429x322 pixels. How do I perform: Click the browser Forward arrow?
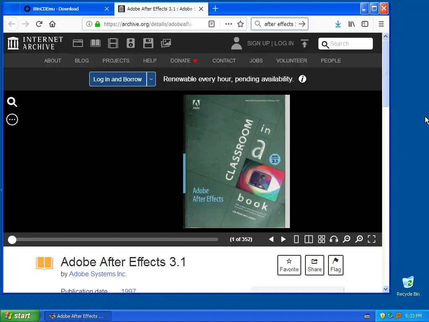pyautogui.click(x=26, y=24)
